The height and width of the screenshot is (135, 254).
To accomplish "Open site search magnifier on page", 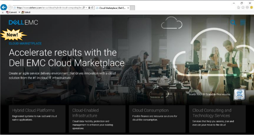I will tap(233, 23).
